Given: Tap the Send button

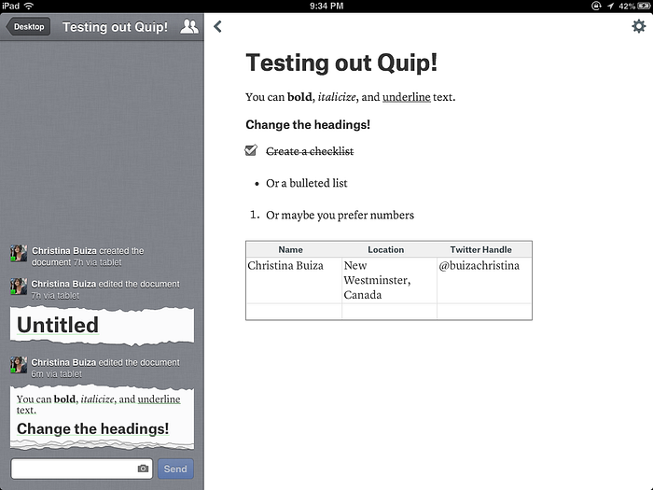Looking at the screenshot, I should (175, 469).
